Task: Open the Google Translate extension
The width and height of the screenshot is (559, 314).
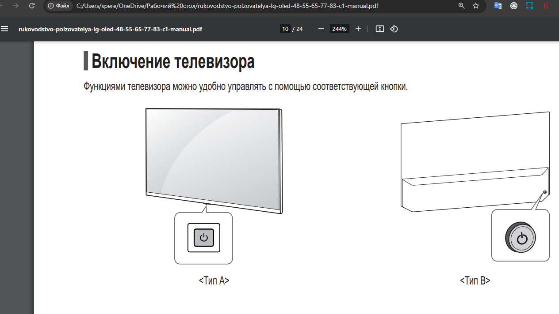Action: pos(498,6)
